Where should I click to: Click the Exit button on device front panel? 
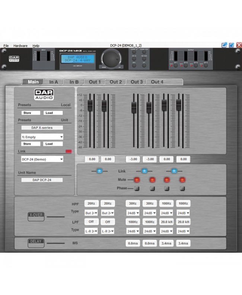[144, 65]
